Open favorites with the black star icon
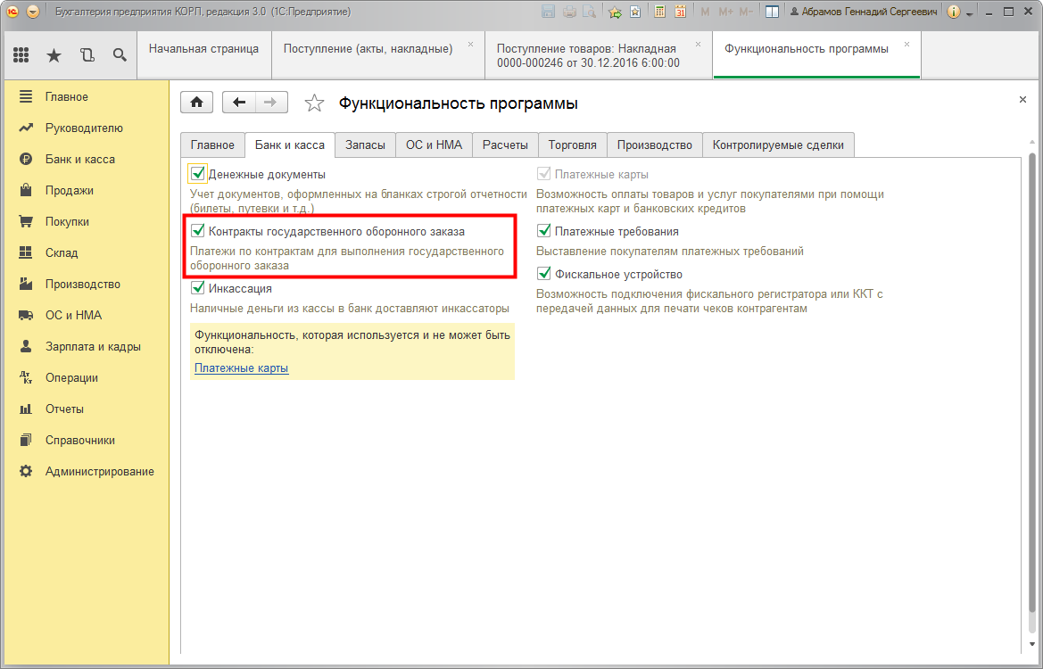The width and height of the screenshot is (1043, 669). pyautogui.click(x=54, y=55)
